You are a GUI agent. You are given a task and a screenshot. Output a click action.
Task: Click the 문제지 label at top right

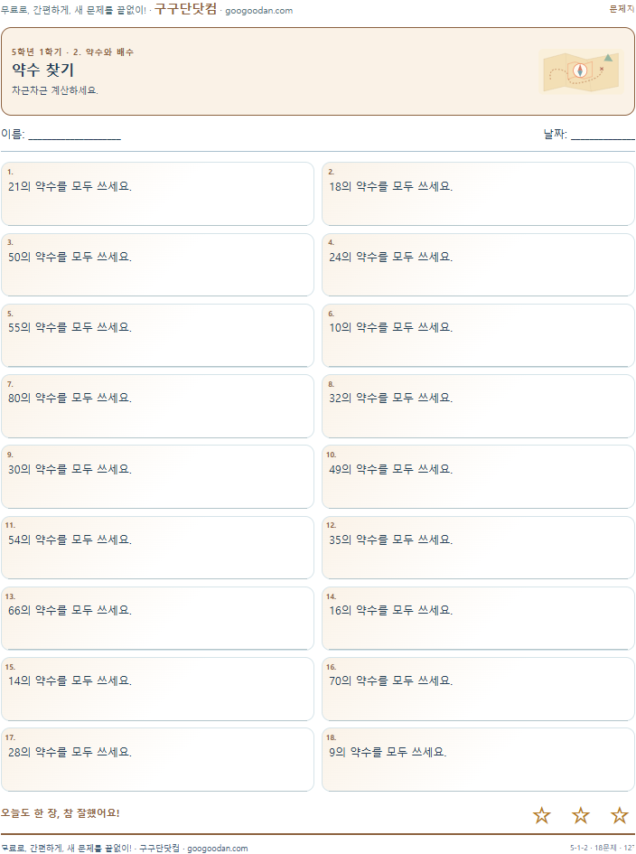pyautogui.click(x=622, y=9)
